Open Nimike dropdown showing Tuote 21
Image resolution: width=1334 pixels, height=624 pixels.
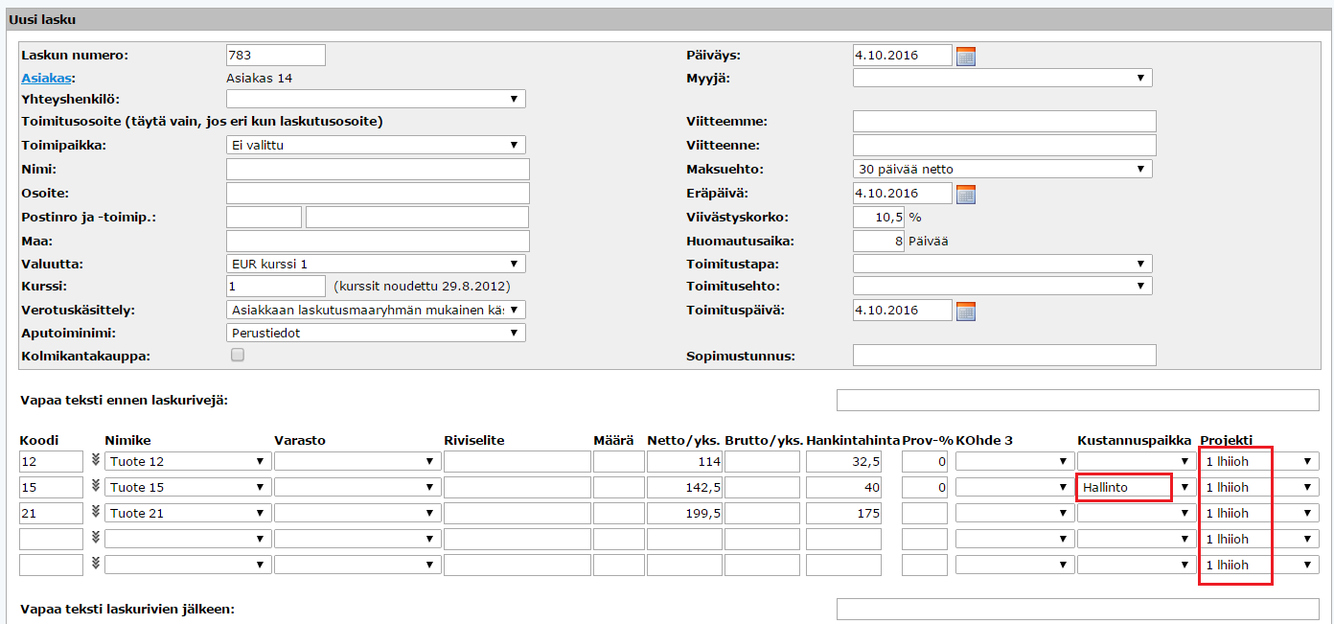click(x=188, y=513)
